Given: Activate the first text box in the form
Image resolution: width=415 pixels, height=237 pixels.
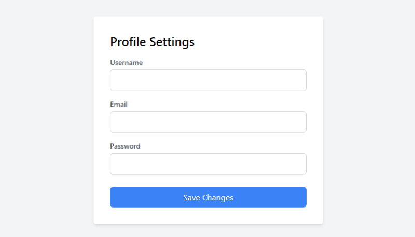Looking at the screenshot, I should [x=208, y=80].
